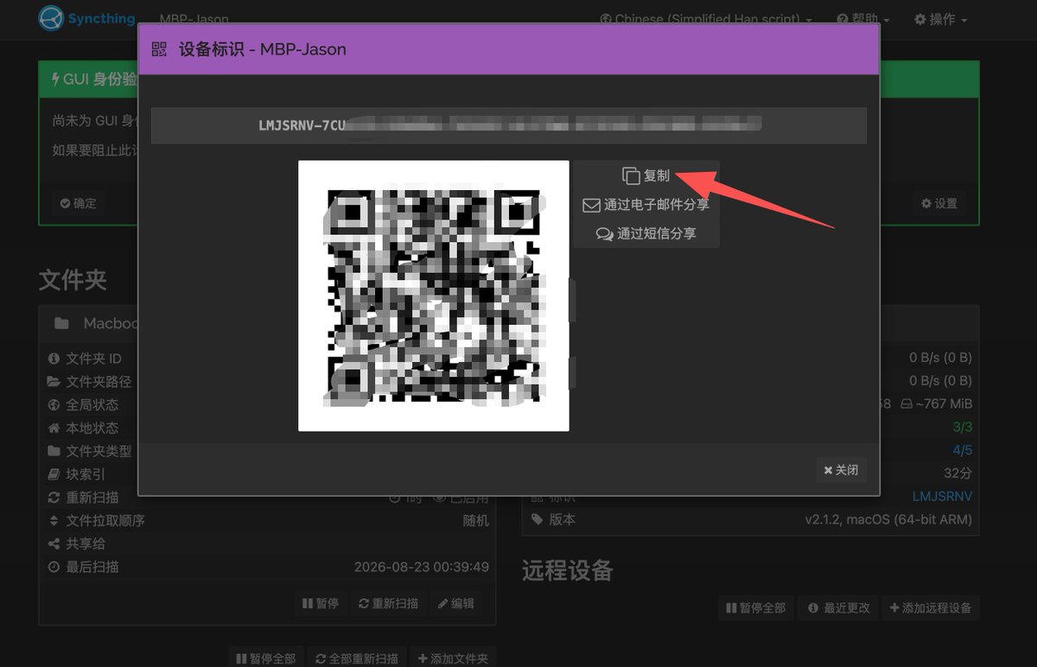Image resolution: width=1037 pixels, height=667 pixels.
Task: Copy the device ID with the 复制 button
Action: (x=646, y=175)
